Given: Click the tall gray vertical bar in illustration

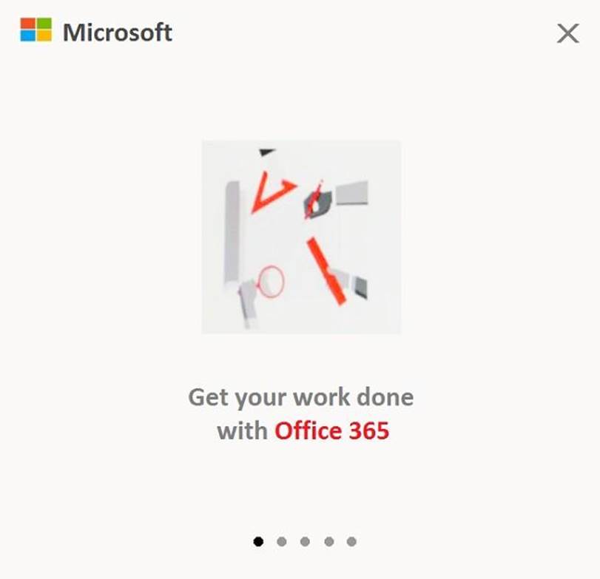Looking at the screenshot, I should 232,234.
